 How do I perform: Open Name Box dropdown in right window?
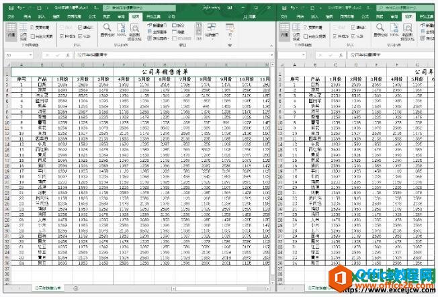tap(304, 55)
